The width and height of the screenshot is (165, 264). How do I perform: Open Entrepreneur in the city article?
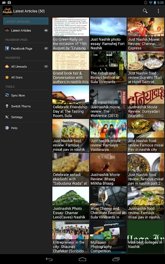pos(71,237)
